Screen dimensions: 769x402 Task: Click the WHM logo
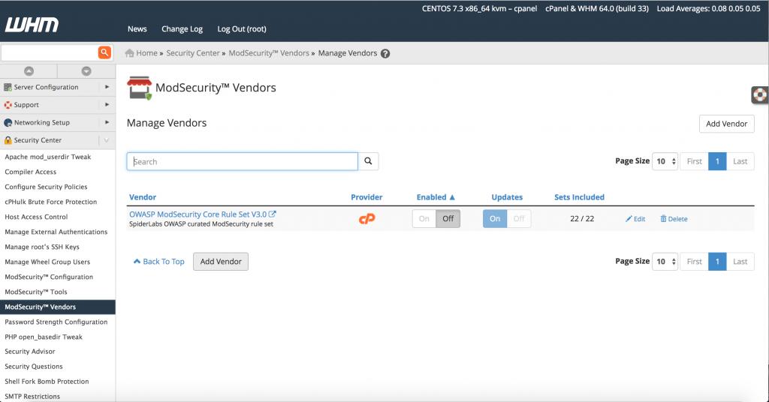coord(32,25)
